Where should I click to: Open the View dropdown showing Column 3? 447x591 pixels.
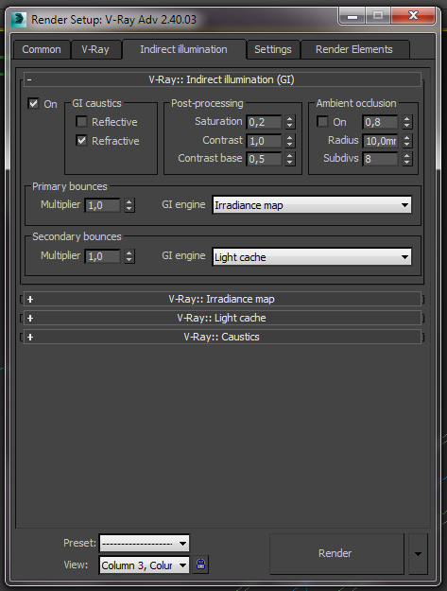[x=145, y=565]
